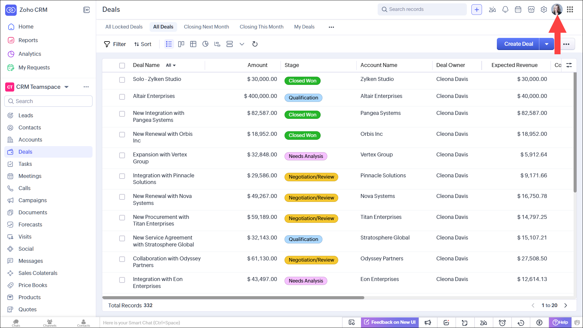583x328 pixels.
Task: Open the chart view icon
Action: tap(205, 44)
